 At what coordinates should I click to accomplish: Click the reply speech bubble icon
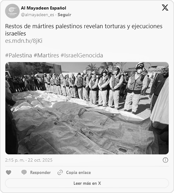[24, 172]
